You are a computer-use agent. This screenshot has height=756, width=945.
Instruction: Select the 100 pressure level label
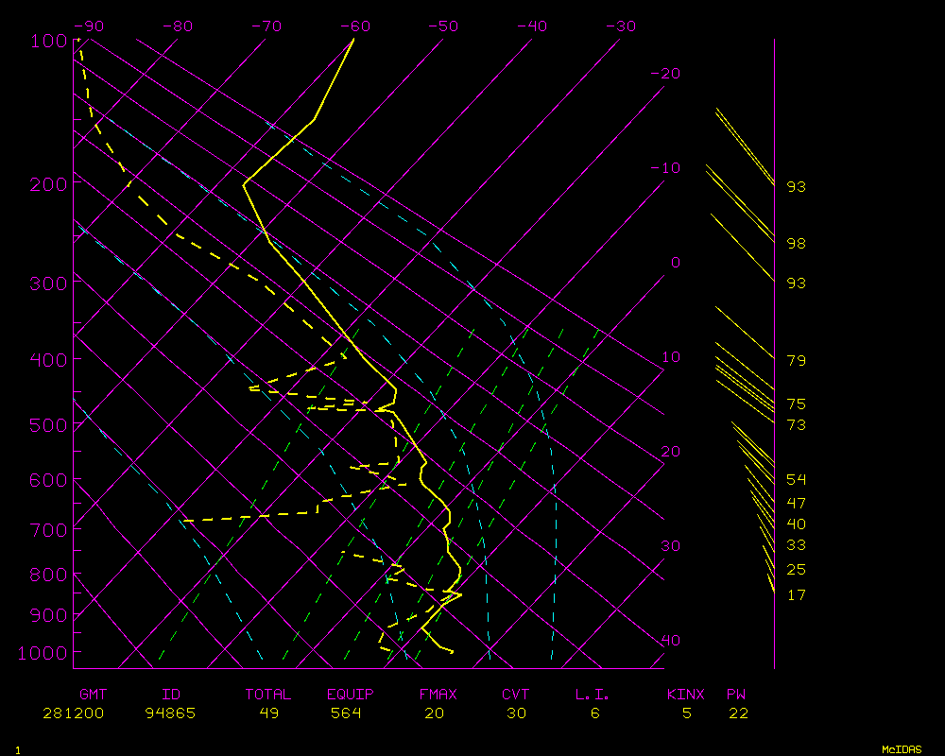point(49,42)
